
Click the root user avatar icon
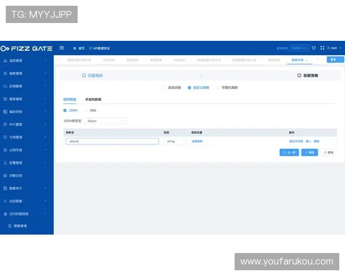coord(328,48)
